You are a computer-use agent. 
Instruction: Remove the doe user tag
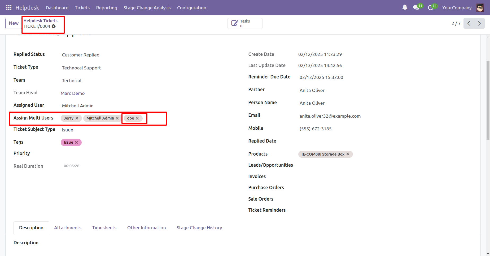(x=137, y=118)
